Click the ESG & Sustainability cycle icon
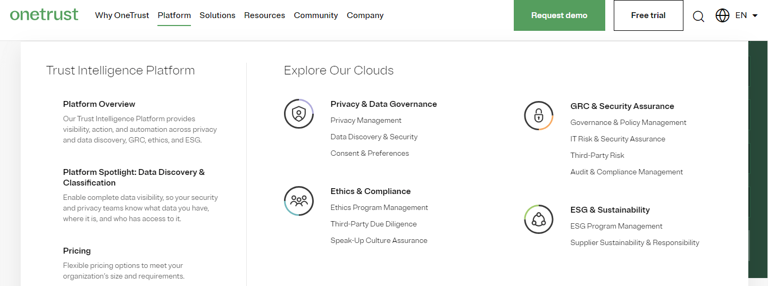Screen dimensions: 768x286 (539, 219)
